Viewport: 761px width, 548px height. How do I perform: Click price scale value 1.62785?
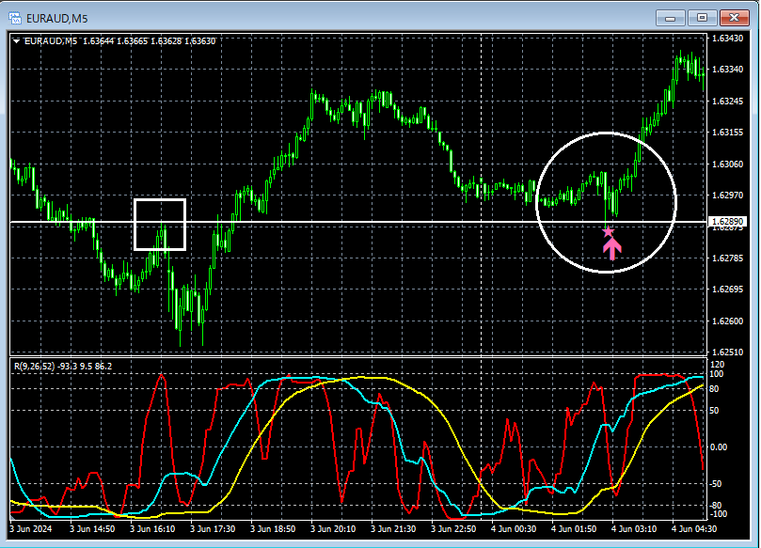pos(727,258)
